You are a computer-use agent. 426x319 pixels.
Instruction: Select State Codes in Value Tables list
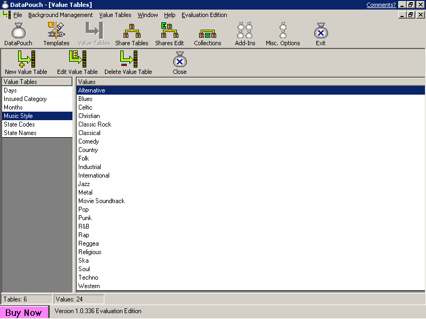pos(19,124)
